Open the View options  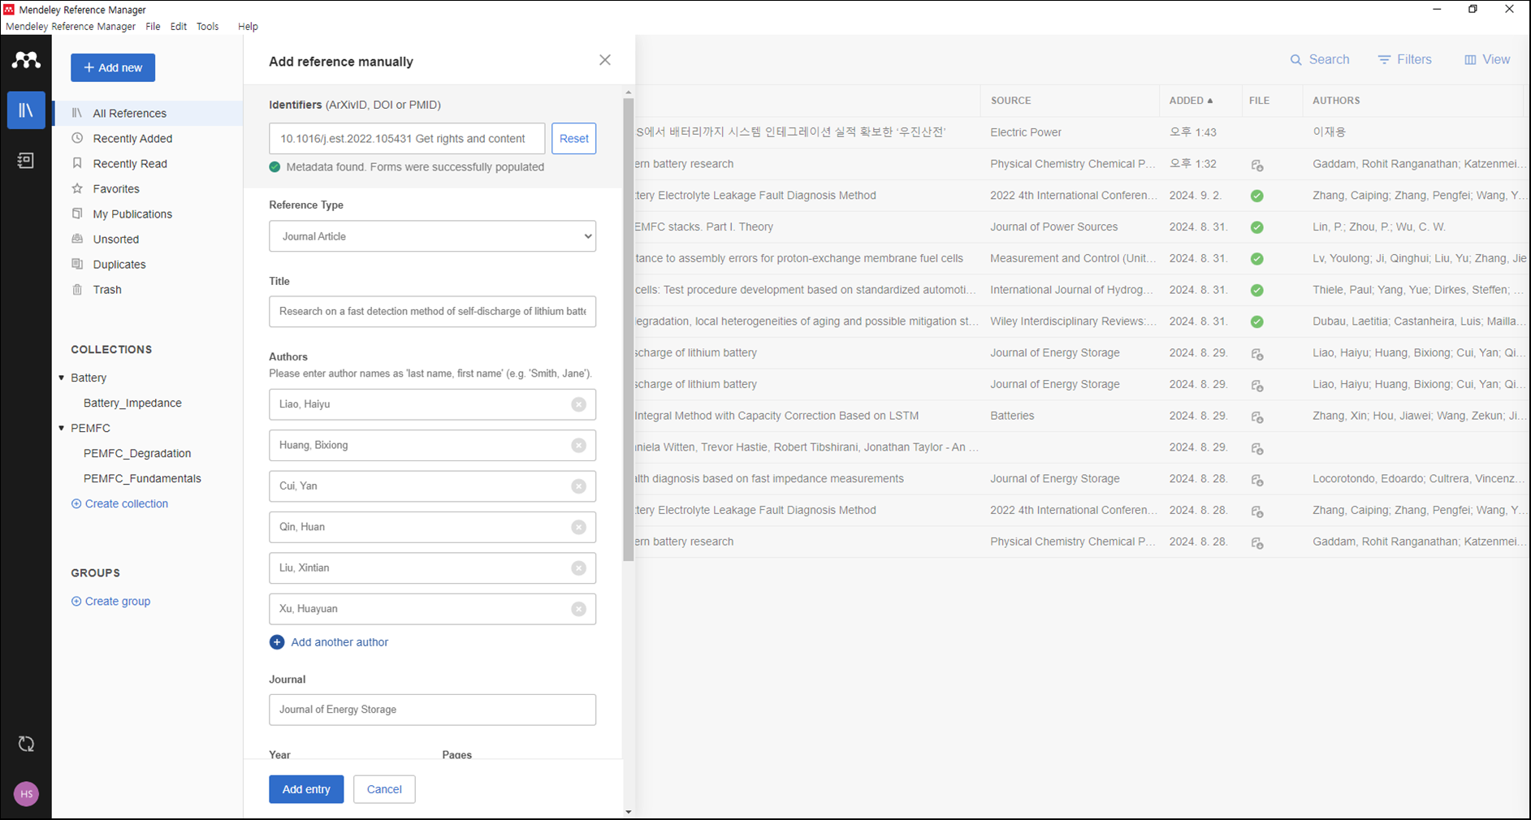[1487, 59]
